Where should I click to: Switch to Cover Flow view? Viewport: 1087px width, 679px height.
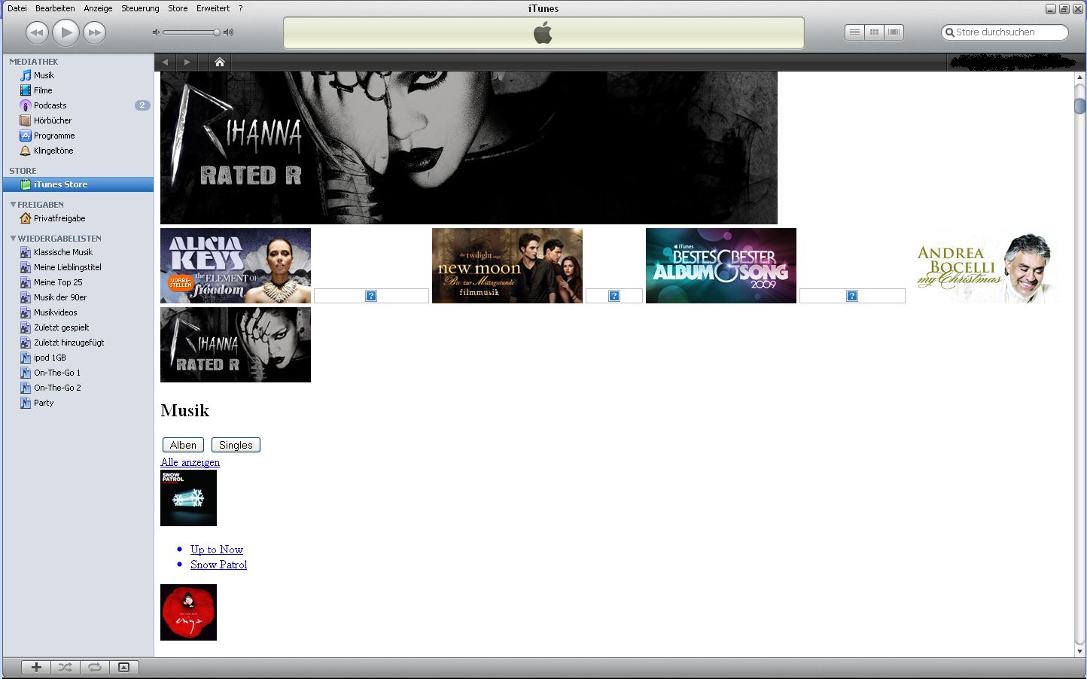point(894,32)
